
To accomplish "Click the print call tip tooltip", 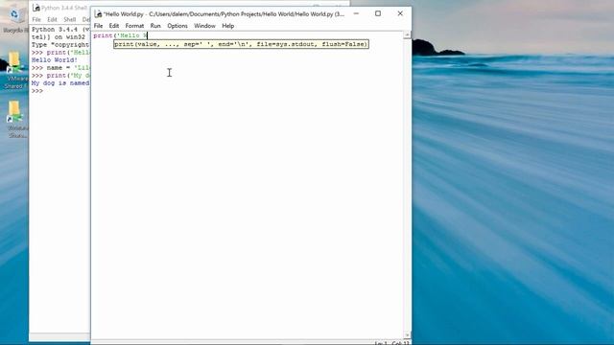I will [241, 44].
